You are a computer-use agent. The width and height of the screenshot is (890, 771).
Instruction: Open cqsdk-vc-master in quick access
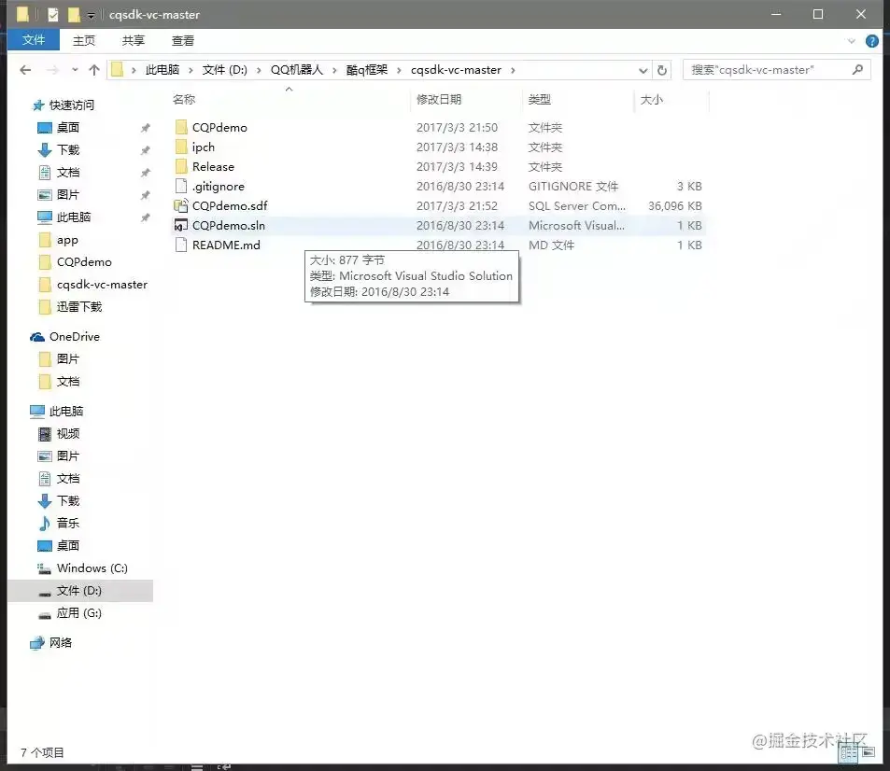(x=102, y=285)
